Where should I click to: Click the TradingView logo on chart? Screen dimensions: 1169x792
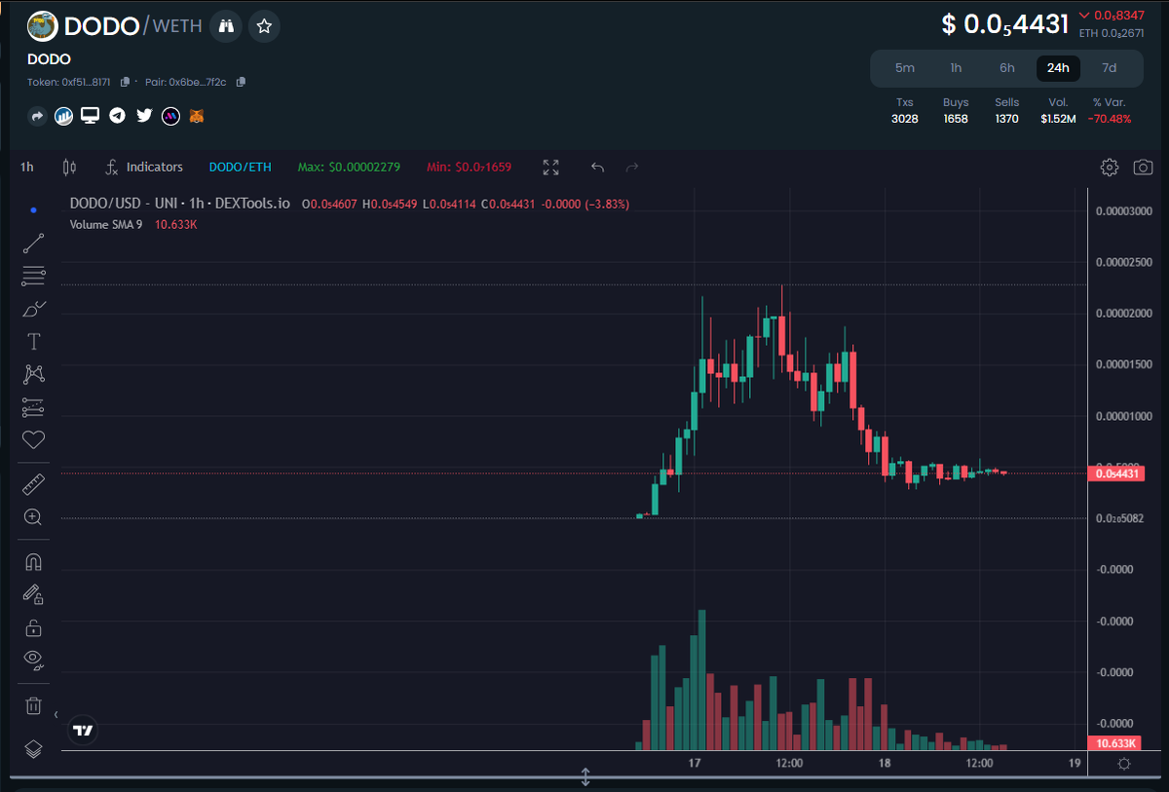click(x=83, y=730)
